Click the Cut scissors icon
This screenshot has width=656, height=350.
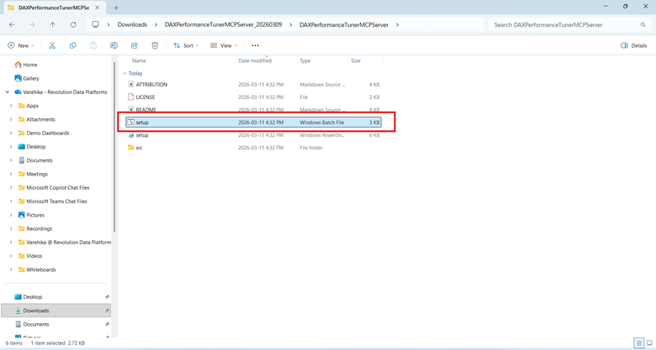(52, 45)
